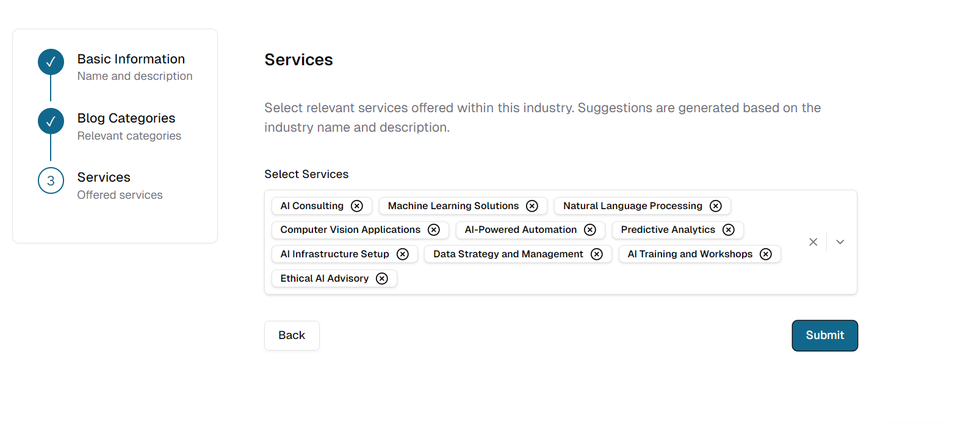Click the Blog Categories checkmark circle
Viewport: 977px width, 425px height.
(51, 121)
